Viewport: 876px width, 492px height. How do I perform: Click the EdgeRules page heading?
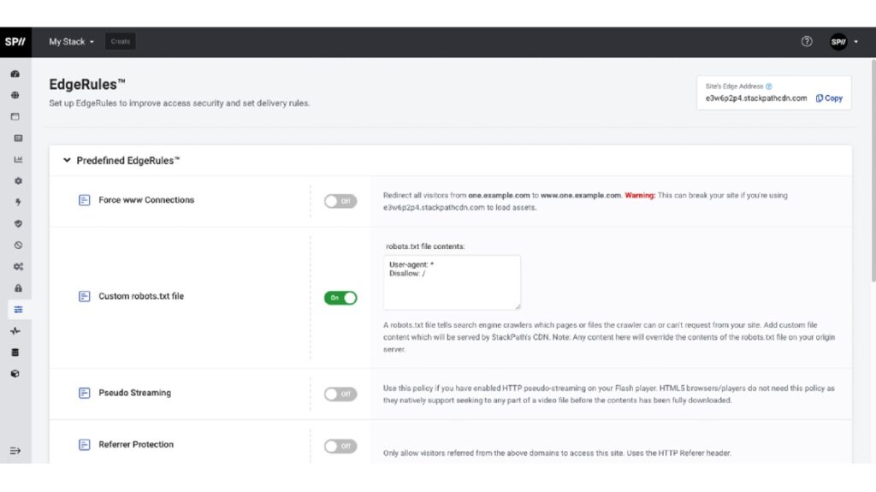pyautogui.click(x=87, y=85)
